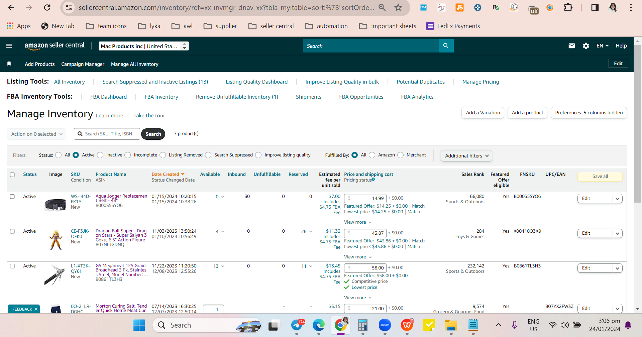Choose the All status radio button
The width and height of the screenshot is (642, 337).
click(59, 155)
